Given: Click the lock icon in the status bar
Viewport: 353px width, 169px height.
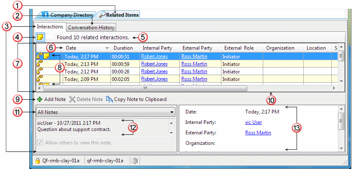Looking at the screenshot, I should pyautogui.click(x=38, y=160).
